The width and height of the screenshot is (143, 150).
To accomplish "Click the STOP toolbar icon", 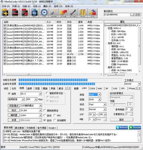I will coord(93,13).
